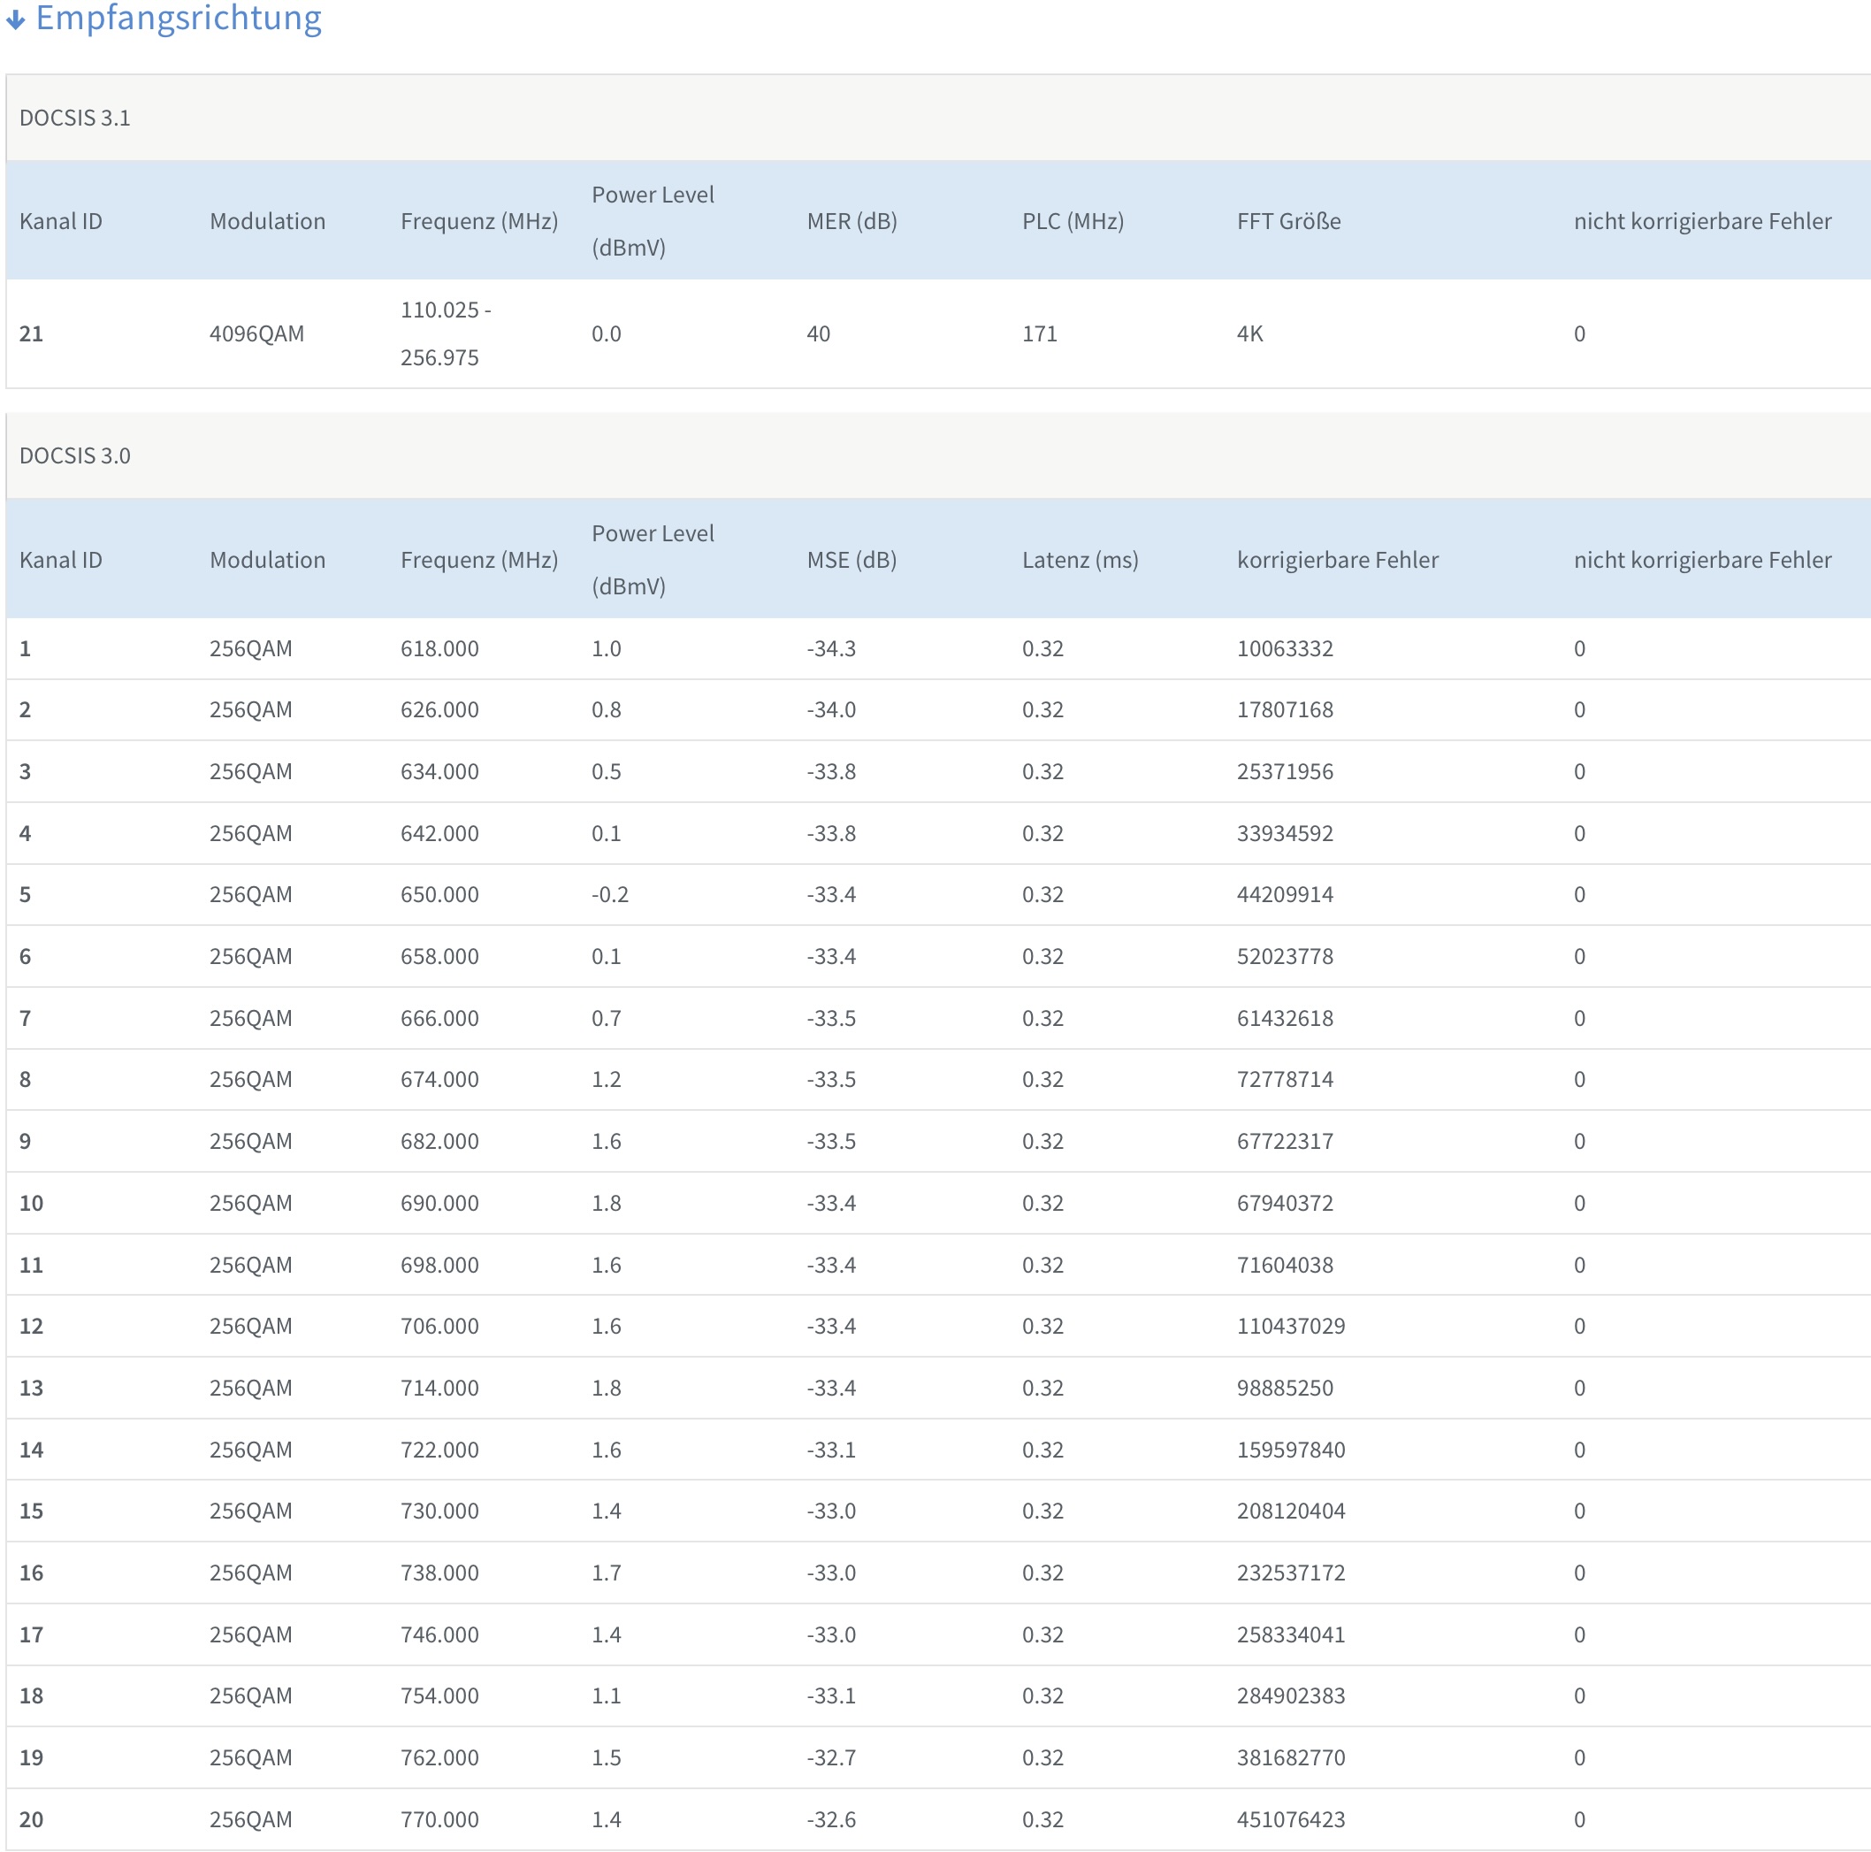Click the DOCSIS 3.0 section header

click(74, 456)
